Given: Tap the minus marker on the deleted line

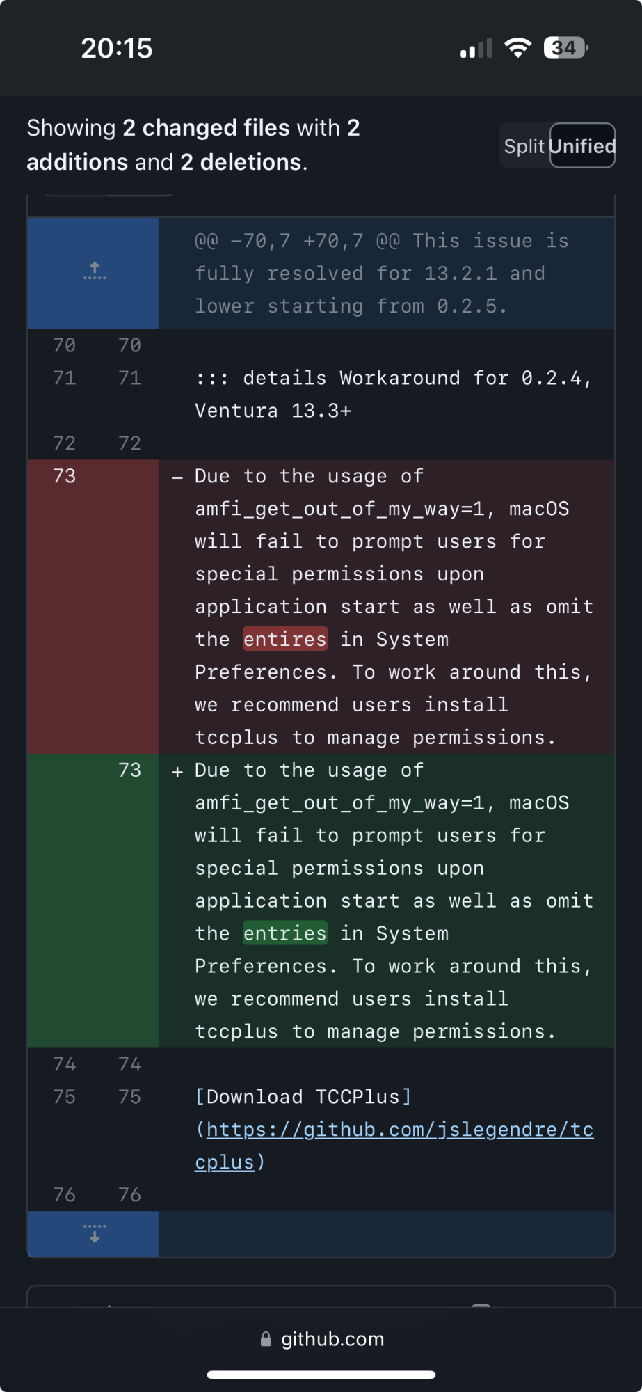Looking at the screenshot, I should click(177, 477).
